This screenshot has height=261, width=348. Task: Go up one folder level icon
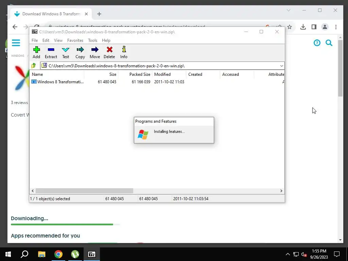34,66
